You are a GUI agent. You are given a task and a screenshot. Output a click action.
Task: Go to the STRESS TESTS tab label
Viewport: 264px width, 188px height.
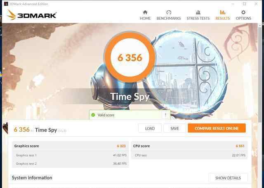pos(198,18)
